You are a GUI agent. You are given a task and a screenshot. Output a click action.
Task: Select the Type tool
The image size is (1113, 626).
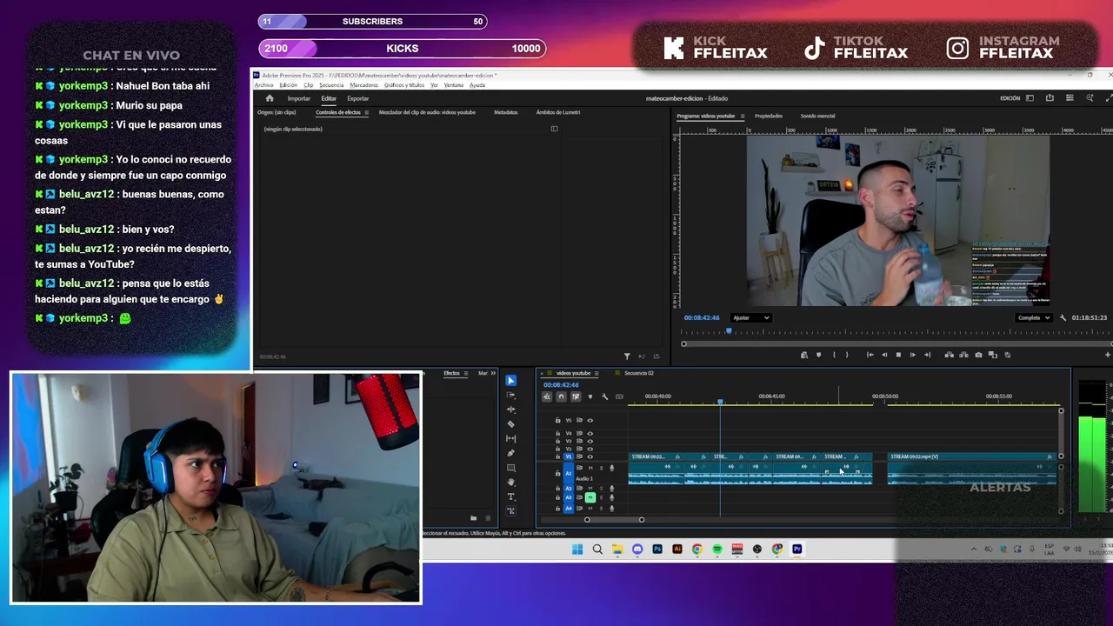point(511,496)
